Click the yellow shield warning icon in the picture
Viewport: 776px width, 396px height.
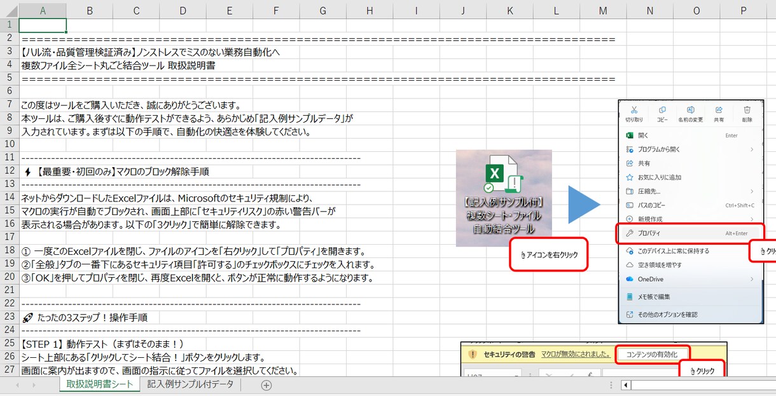473,355
